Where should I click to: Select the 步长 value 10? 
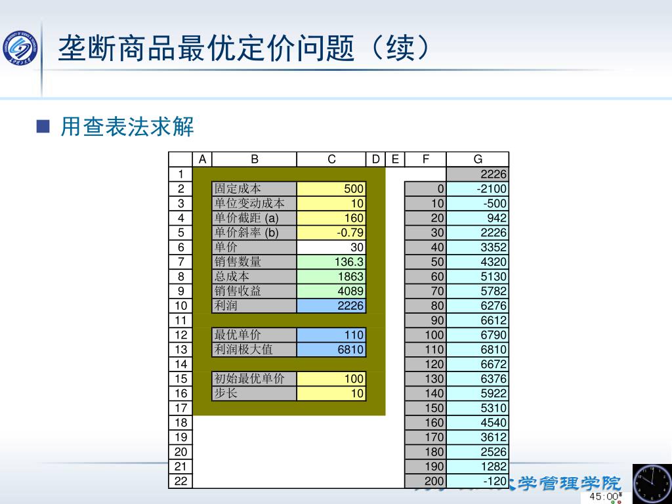[331, 393]
